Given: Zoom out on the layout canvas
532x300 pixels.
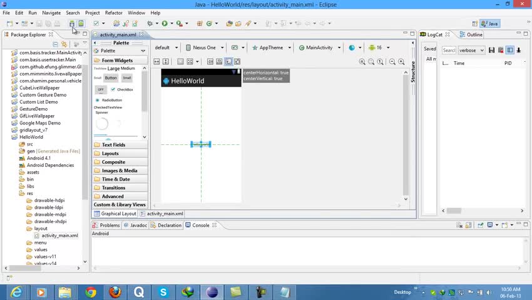Looking at the screenshot, I should click(x=392, y=62).
